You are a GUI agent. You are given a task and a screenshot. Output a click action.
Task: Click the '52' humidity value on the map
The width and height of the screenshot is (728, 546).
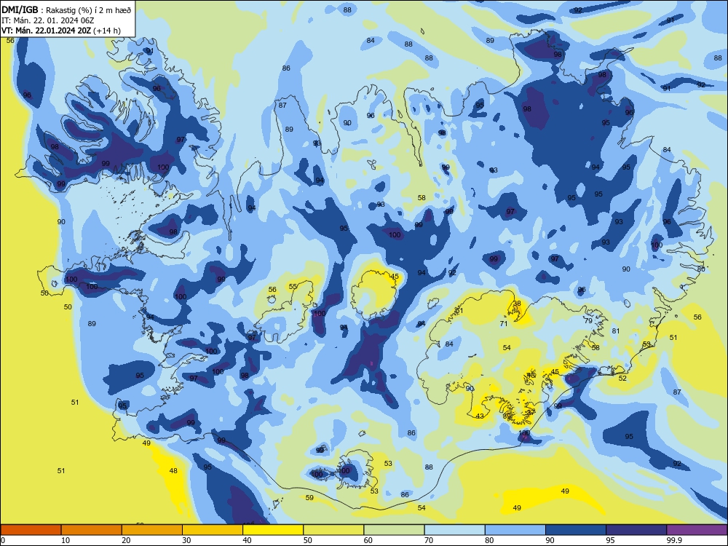(622, 378)
